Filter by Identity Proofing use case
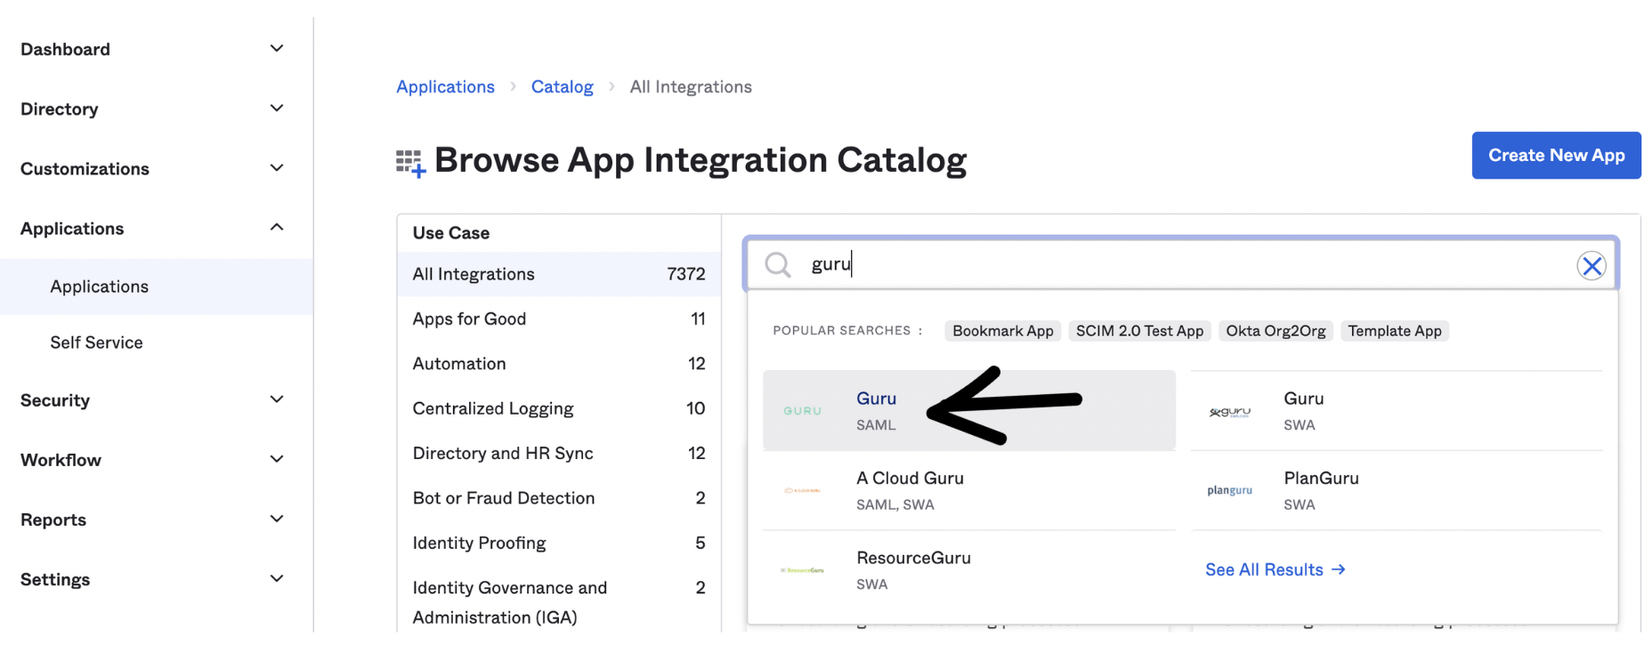The width and height of the screenshot is (1652, 669). pos(559,543)
